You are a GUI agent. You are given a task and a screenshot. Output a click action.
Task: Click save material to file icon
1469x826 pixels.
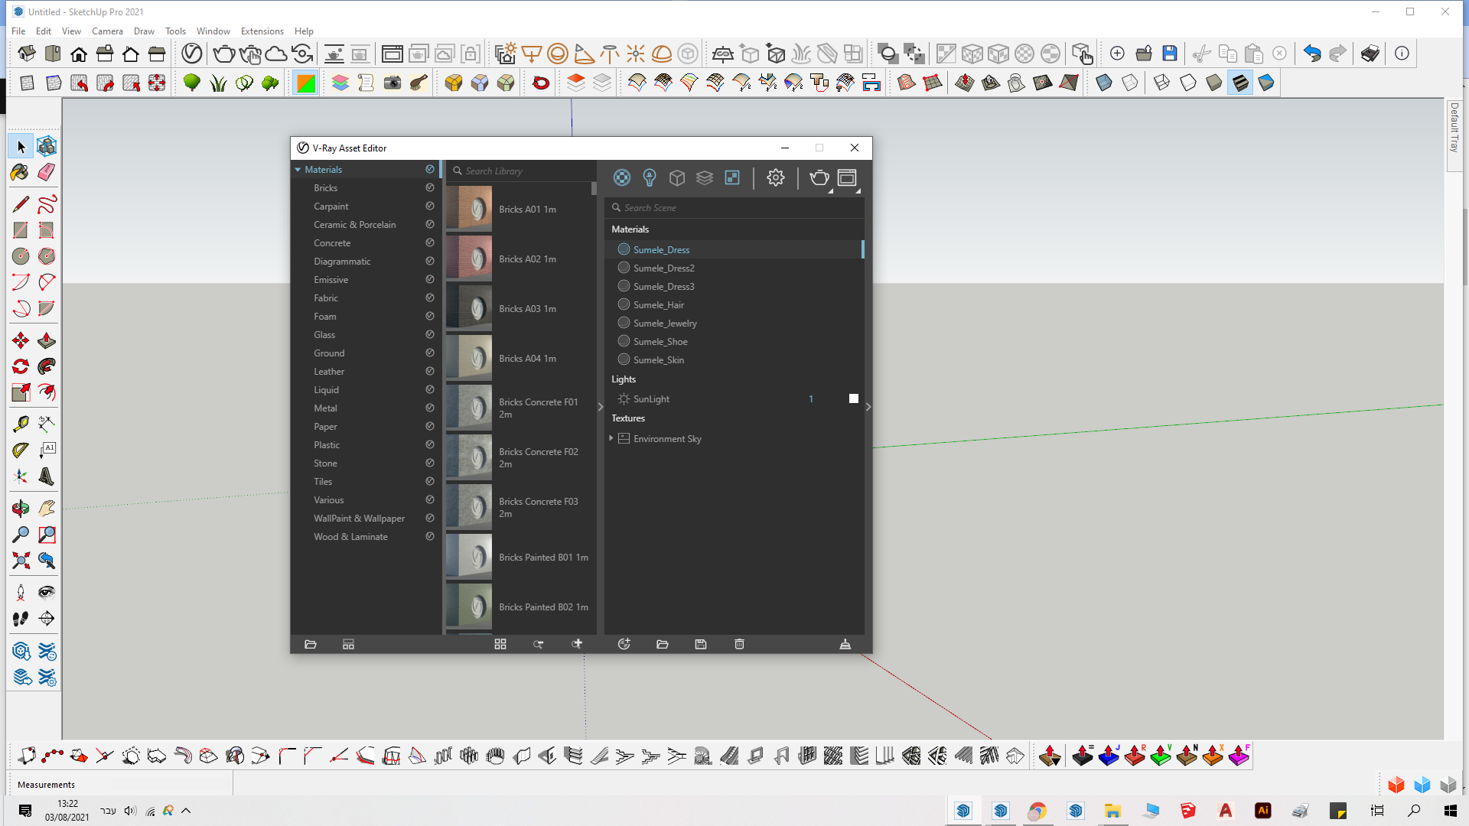click(x=700, y=644)
